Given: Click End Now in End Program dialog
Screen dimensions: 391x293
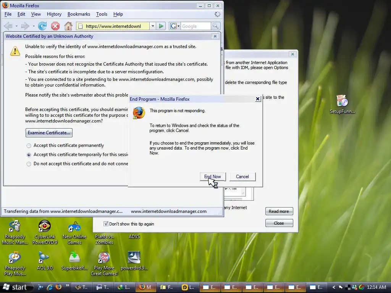Looking at the screenshot, I should point(212,177).
